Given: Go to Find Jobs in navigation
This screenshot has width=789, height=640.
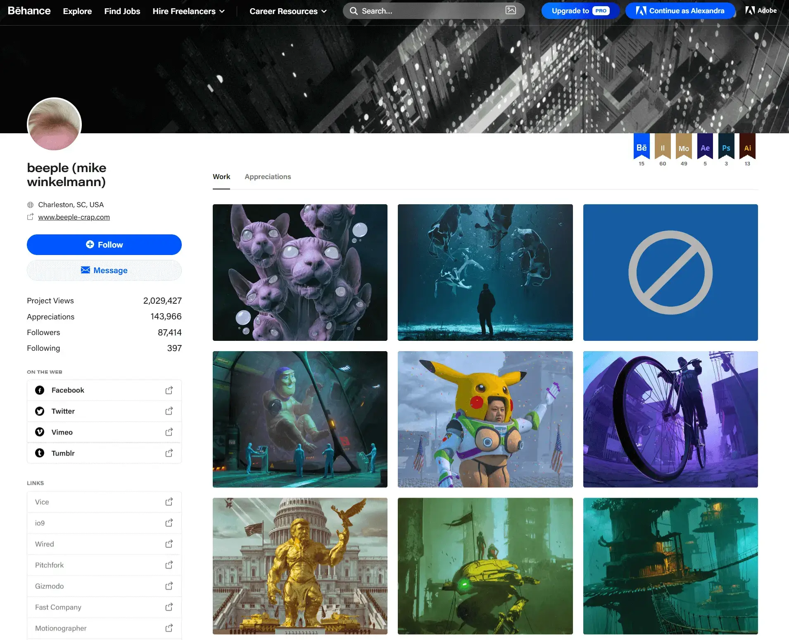Looking at the screenshot, I should coord(122,11).
